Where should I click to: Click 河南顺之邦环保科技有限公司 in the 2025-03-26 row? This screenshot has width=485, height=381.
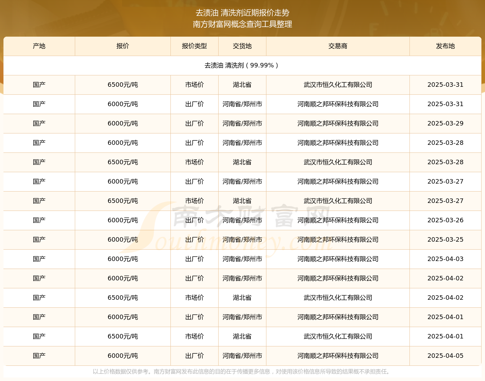[x=338, y=220]
